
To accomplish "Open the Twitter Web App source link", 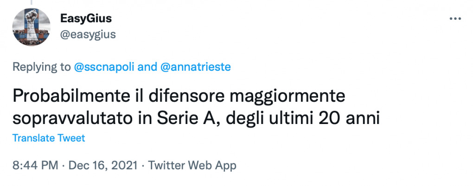I will click(x=192, y=165).
